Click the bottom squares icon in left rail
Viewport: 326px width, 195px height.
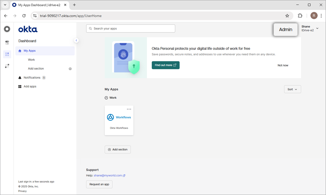pyautogui.click(x=7, y=66)
